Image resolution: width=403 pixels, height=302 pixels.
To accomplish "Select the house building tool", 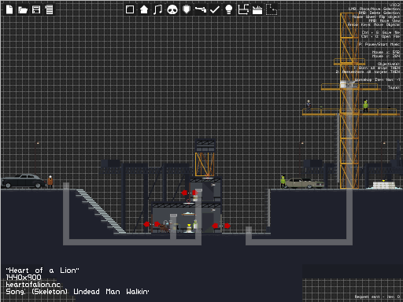I will pyautogui.click(x=144, y=9).
